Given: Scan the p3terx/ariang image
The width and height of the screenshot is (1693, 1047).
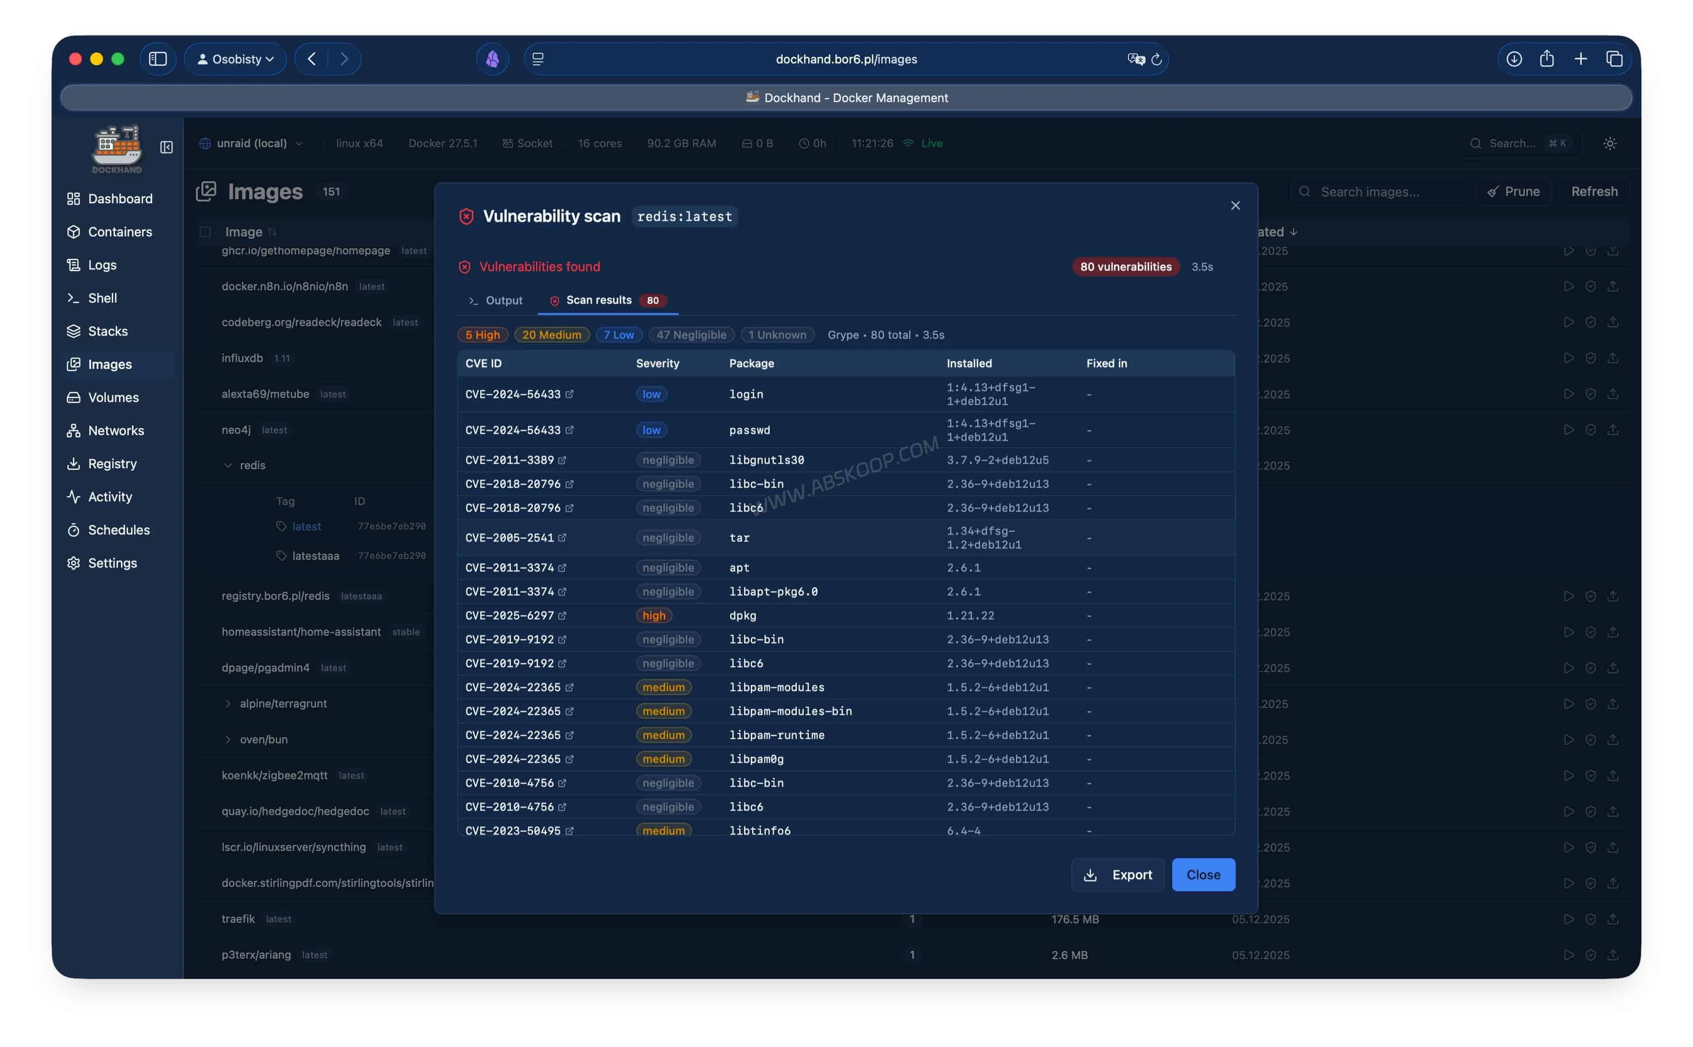Looking at the screenshot, I should (x=1590, y=955).
